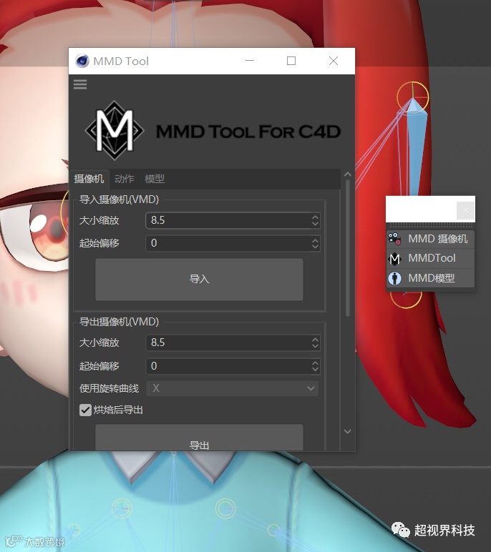The width and height of the screenshot is (491, 552).
Task: Toggle the 烘焙后导出 checkbox
Action: [x=85, y=410]
